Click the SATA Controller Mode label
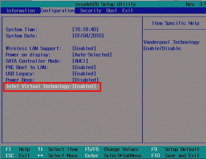 [x=33, y=61]
